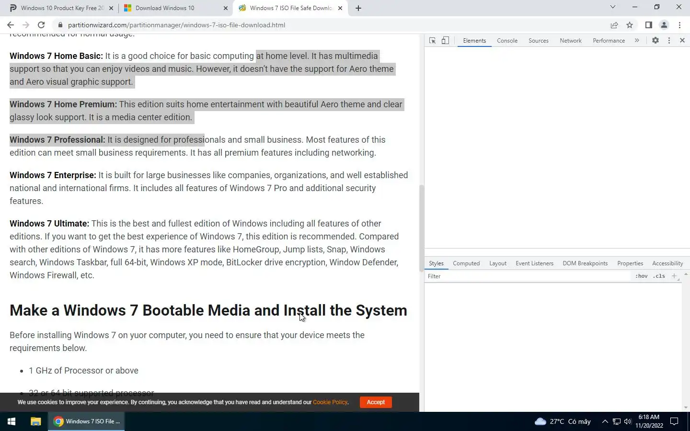Switch to the Console tab

[507, 41]
